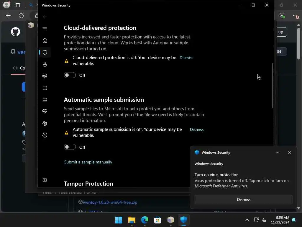
Task: Toggle Automatic sample submission switch on
Action: click(70, 147)
